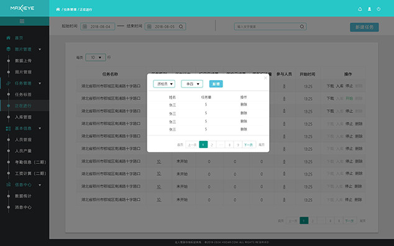Viewport: 394px width, 246px height.
Task: Click the hamburger menu icon under the logo
Action: click(x=22, y=21)
